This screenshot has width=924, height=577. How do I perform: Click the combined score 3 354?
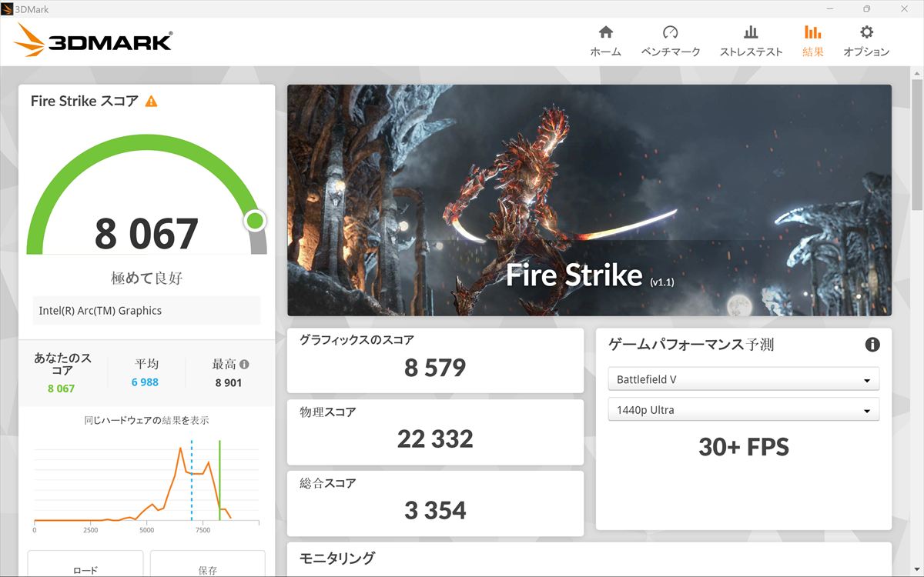435,510
